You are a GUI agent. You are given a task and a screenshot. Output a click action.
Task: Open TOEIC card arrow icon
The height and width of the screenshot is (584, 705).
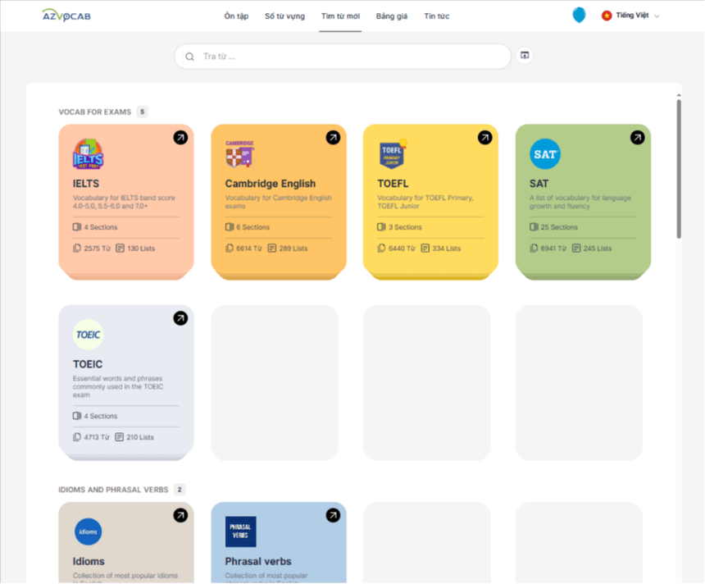(x=180, y=318)
